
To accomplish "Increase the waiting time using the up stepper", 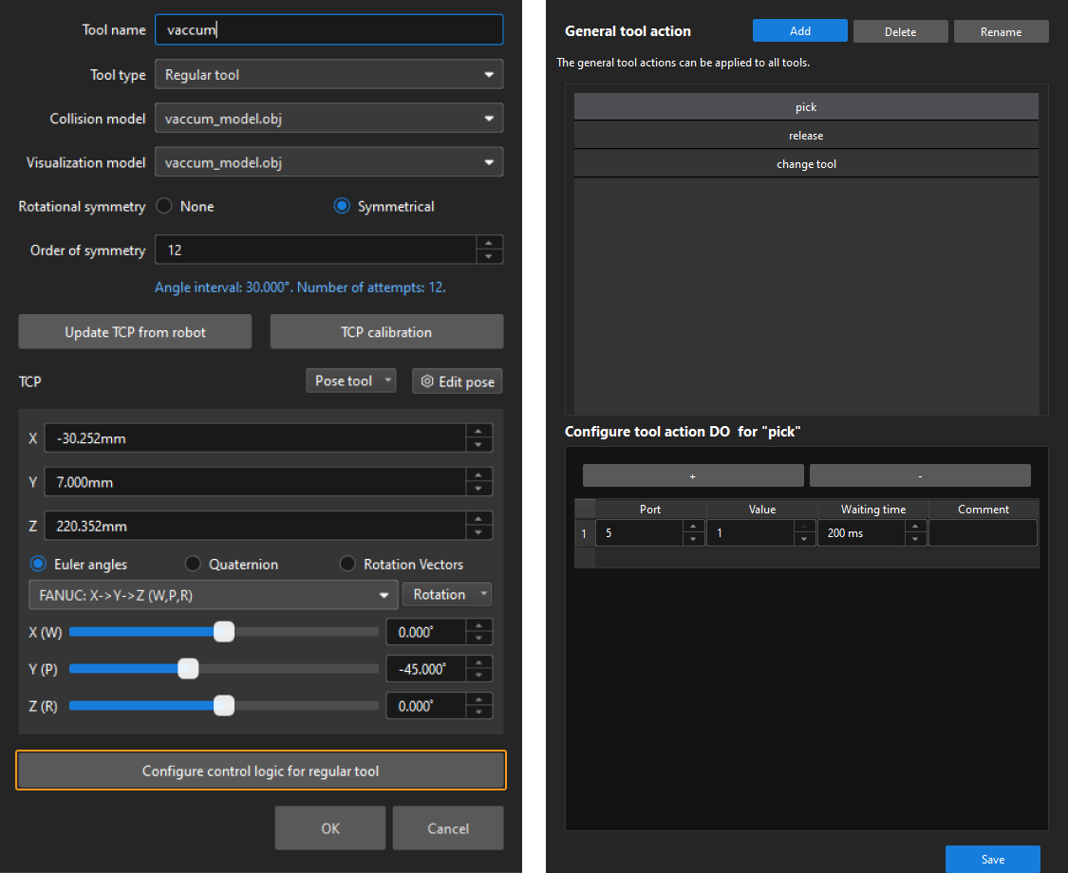I will (x=915, y=528).
